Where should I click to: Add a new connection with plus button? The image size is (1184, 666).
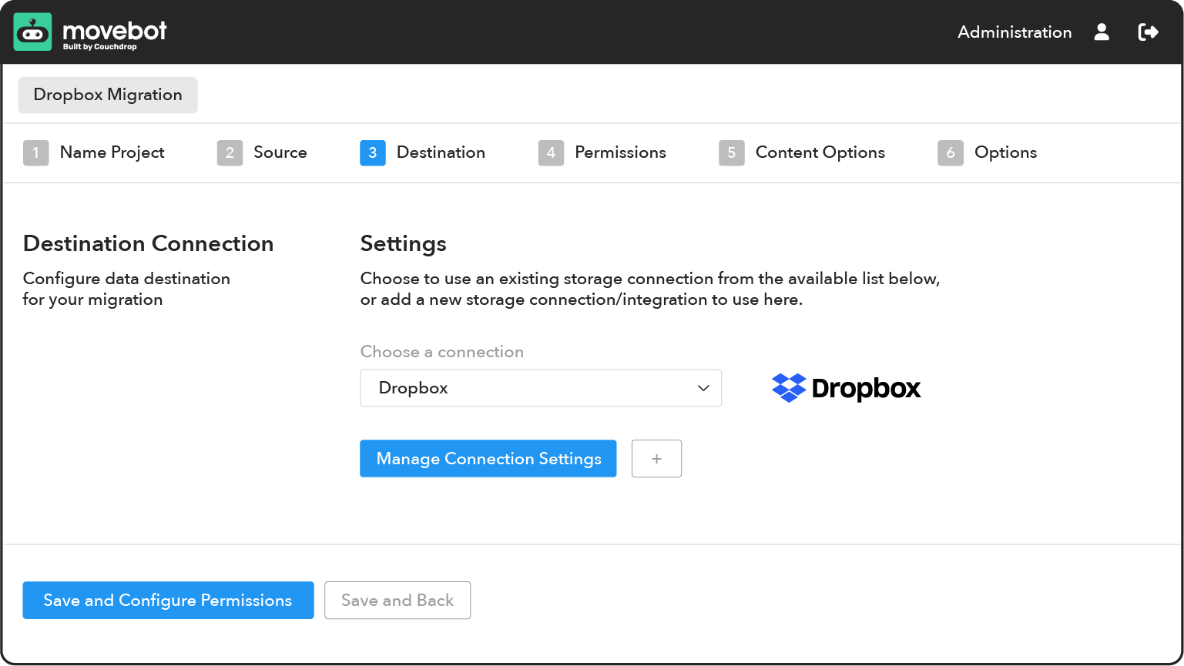[x=656, y=459]
